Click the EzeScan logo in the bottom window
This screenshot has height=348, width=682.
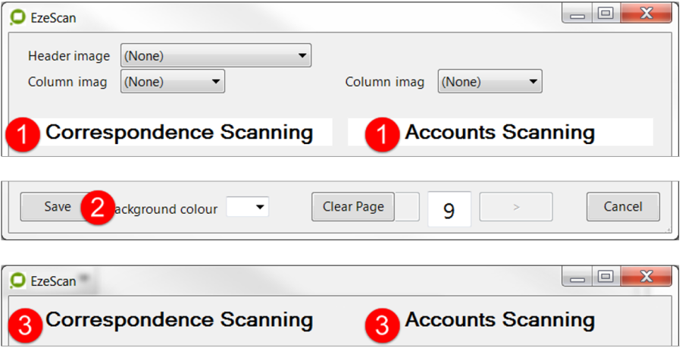click(x=17, y=281)
